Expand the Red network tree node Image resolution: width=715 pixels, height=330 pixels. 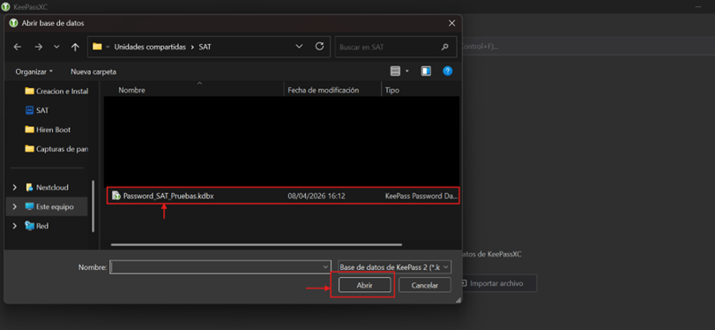(15, 226)
